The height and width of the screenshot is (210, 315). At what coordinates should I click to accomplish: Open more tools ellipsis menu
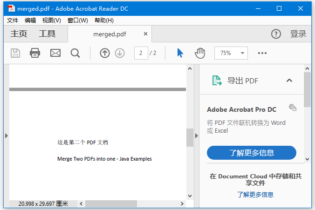(x=262, y=53)
